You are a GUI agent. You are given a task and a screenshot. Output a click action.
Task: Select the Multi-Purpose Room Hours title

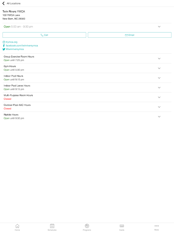coord(18,95)
